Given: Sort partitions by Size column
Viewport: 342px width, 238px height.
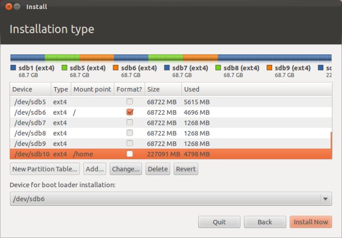Looking at the screenshot, I should click(x=163, y=89).
